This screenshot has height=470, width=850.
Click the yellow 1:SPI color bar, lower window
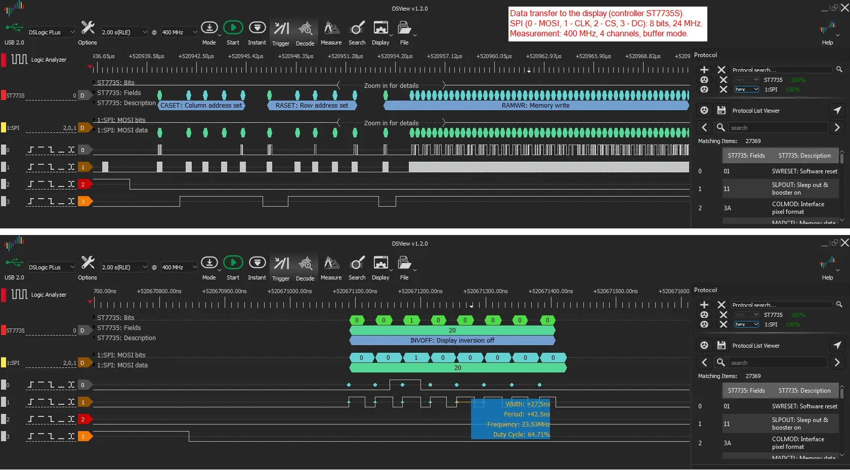pyautogui.click(x=4, y=363)
